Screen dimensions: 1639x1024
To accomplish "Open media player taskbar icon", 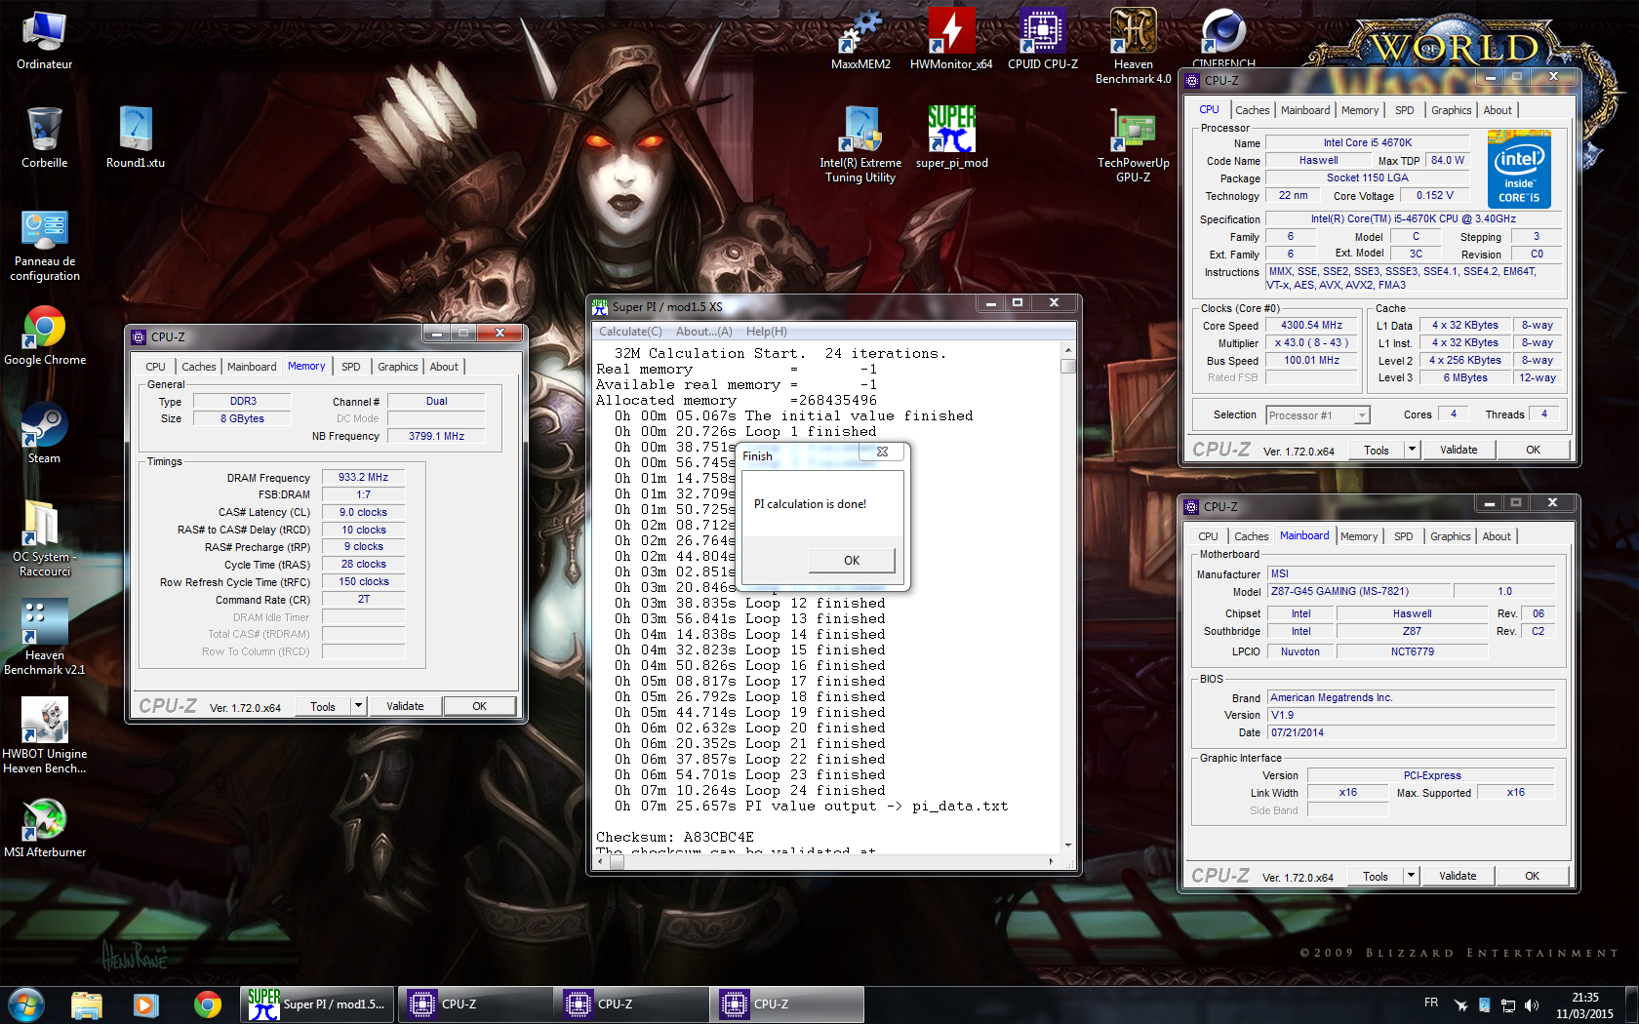I will coord(146,1004).
